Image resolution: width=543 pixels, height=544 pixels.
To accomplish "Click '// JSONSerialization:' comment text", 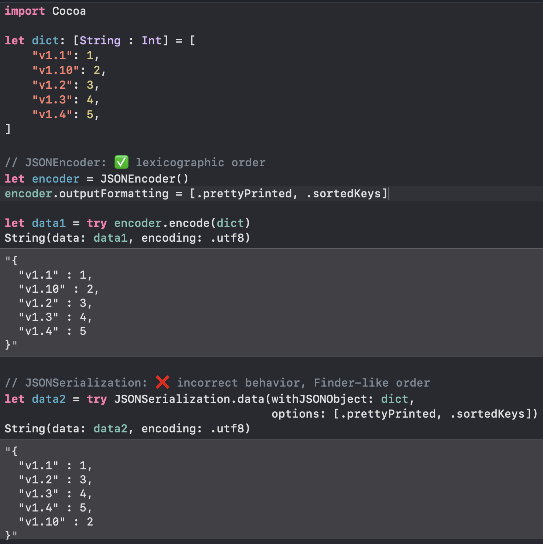I will point(76,383).
